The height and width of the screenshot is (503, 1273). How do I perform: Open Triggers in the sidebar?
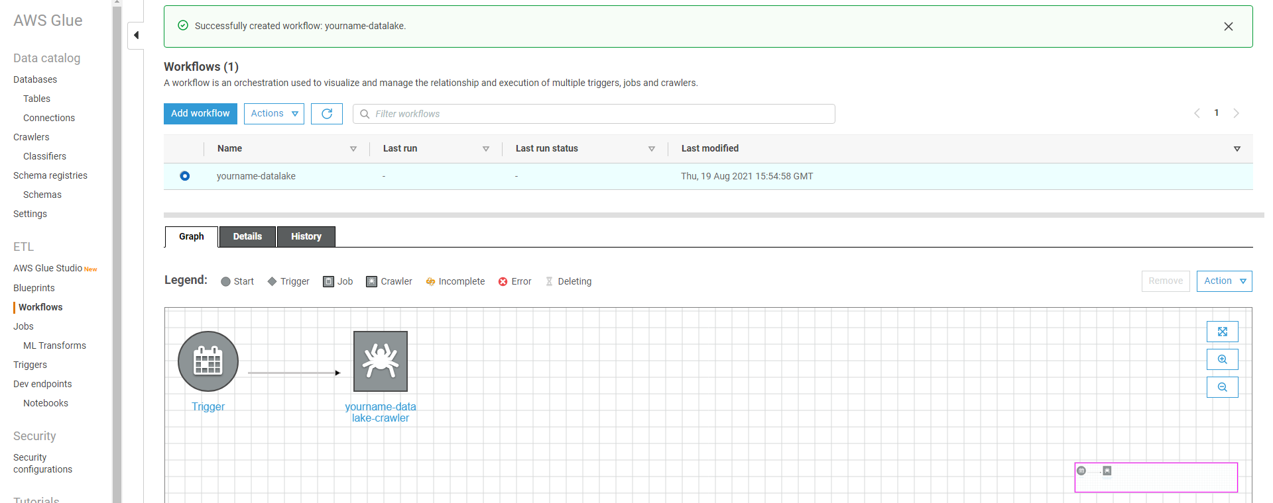(x=30, y=365)
